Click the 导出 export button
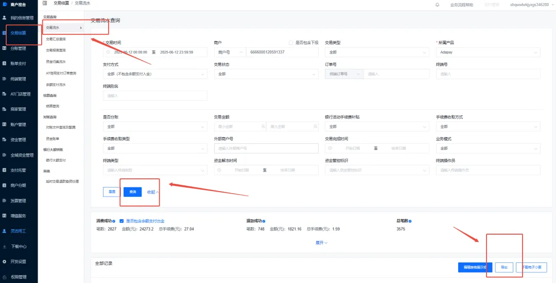 pyautogui.click(x=504, y=267)
